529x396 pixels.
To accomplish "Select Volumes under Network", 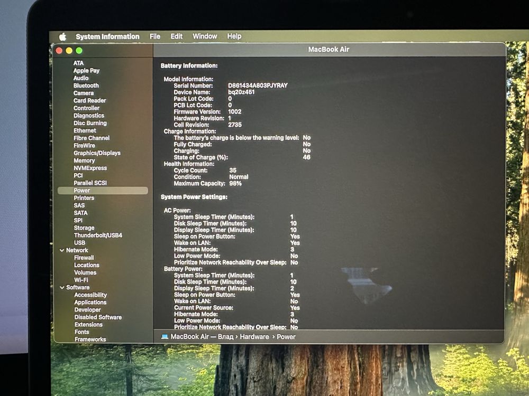I will coord(85,272).
